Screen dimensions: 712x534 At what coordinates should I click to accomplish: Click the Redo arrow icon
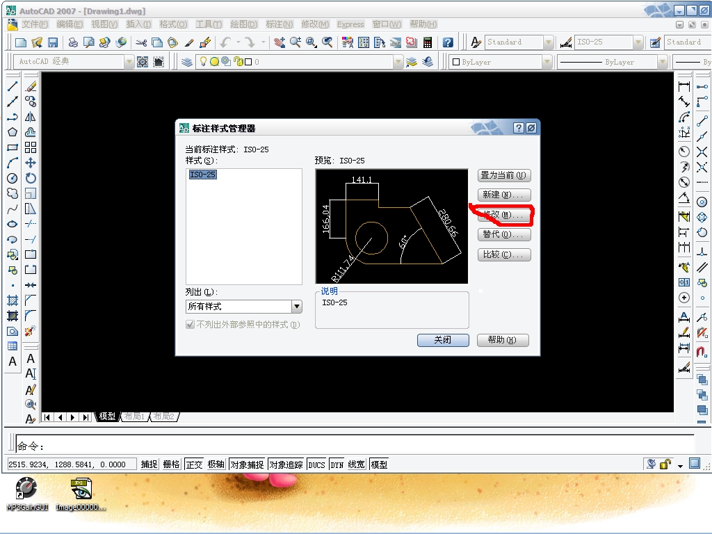(x=250, y=42)
